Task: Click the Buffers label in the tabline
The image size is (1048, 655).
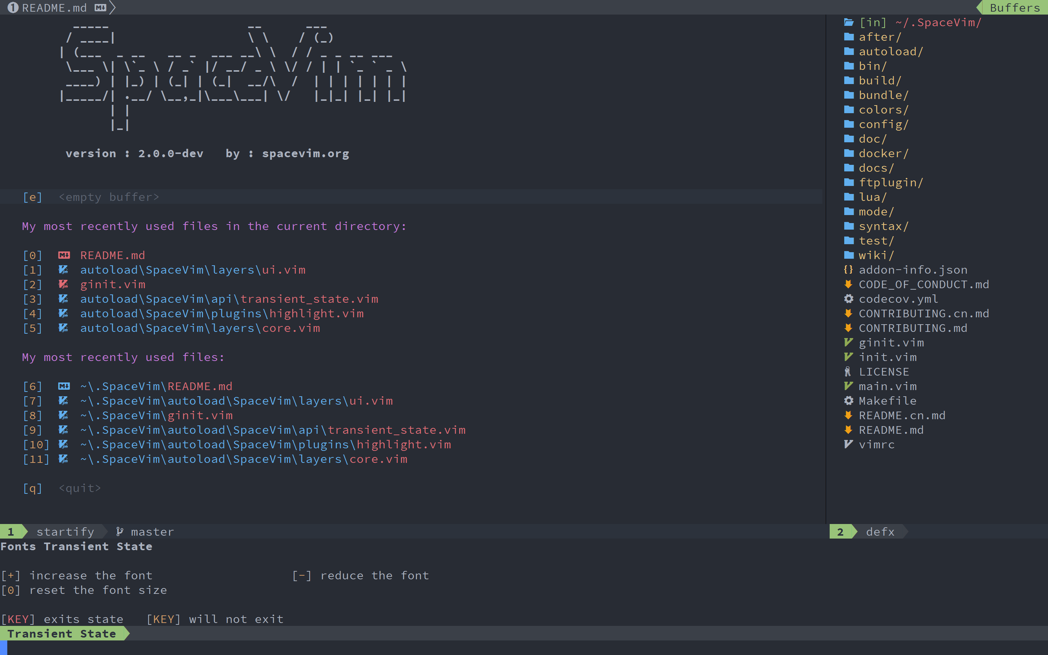Action: coord(1015,8)
